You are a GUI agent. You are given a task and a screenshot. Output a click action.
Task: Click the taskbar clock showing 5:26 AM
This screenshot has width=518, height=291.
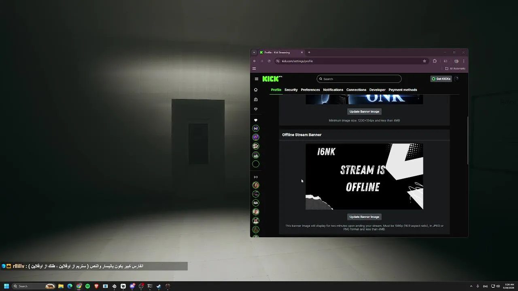click(510, 286)
